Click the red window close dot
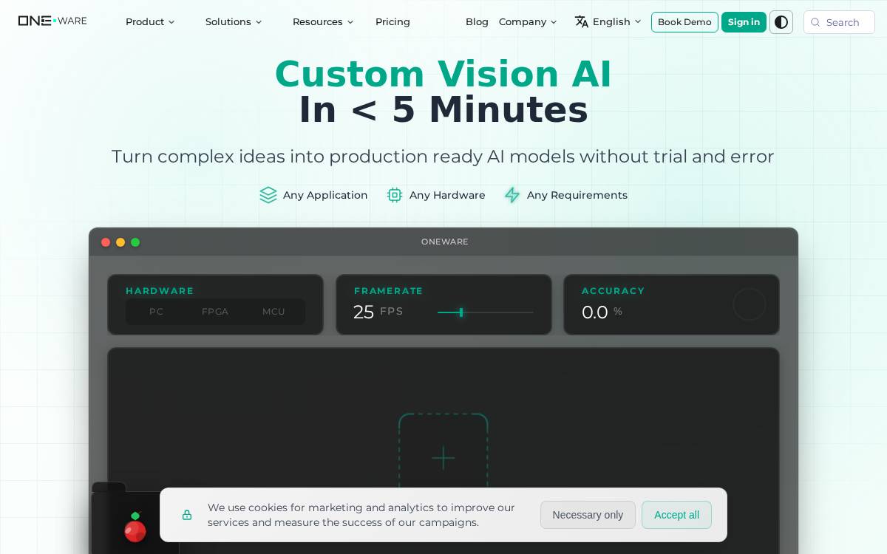 (106, 242)
